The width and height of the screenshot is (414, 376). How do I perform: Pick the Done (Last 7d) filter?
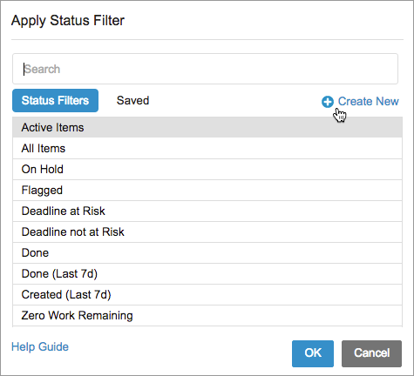(x=207, y=273)
